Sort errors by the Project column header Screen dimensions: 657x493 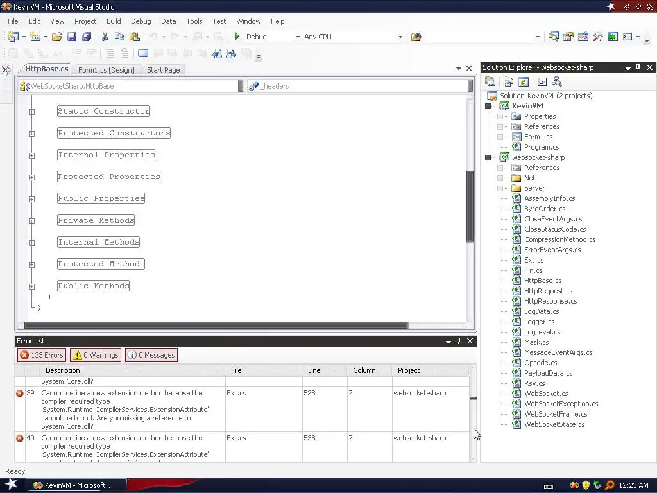pyautogui.click(x=431, y=370)
